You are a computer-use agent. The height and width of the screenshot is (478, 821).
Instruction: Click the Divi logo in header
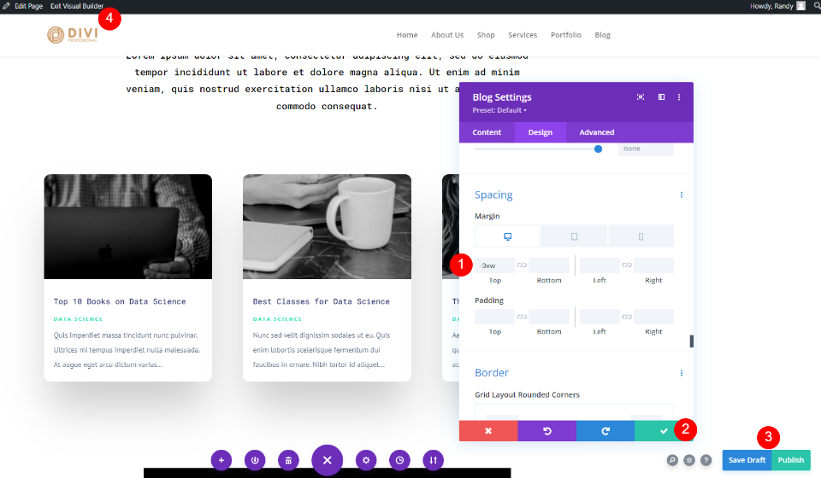tap(72, 34)
